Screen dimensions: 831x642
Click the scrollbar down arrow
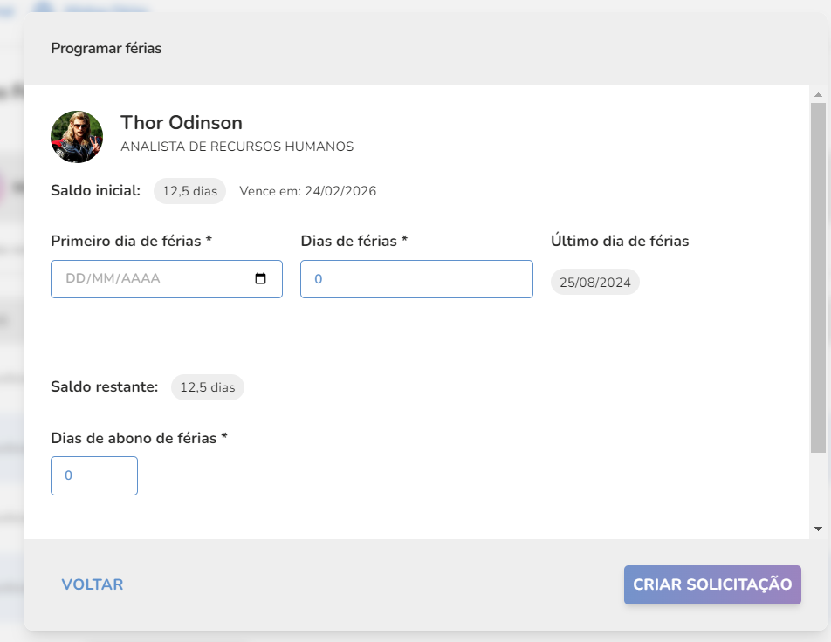tap(818, 529)
